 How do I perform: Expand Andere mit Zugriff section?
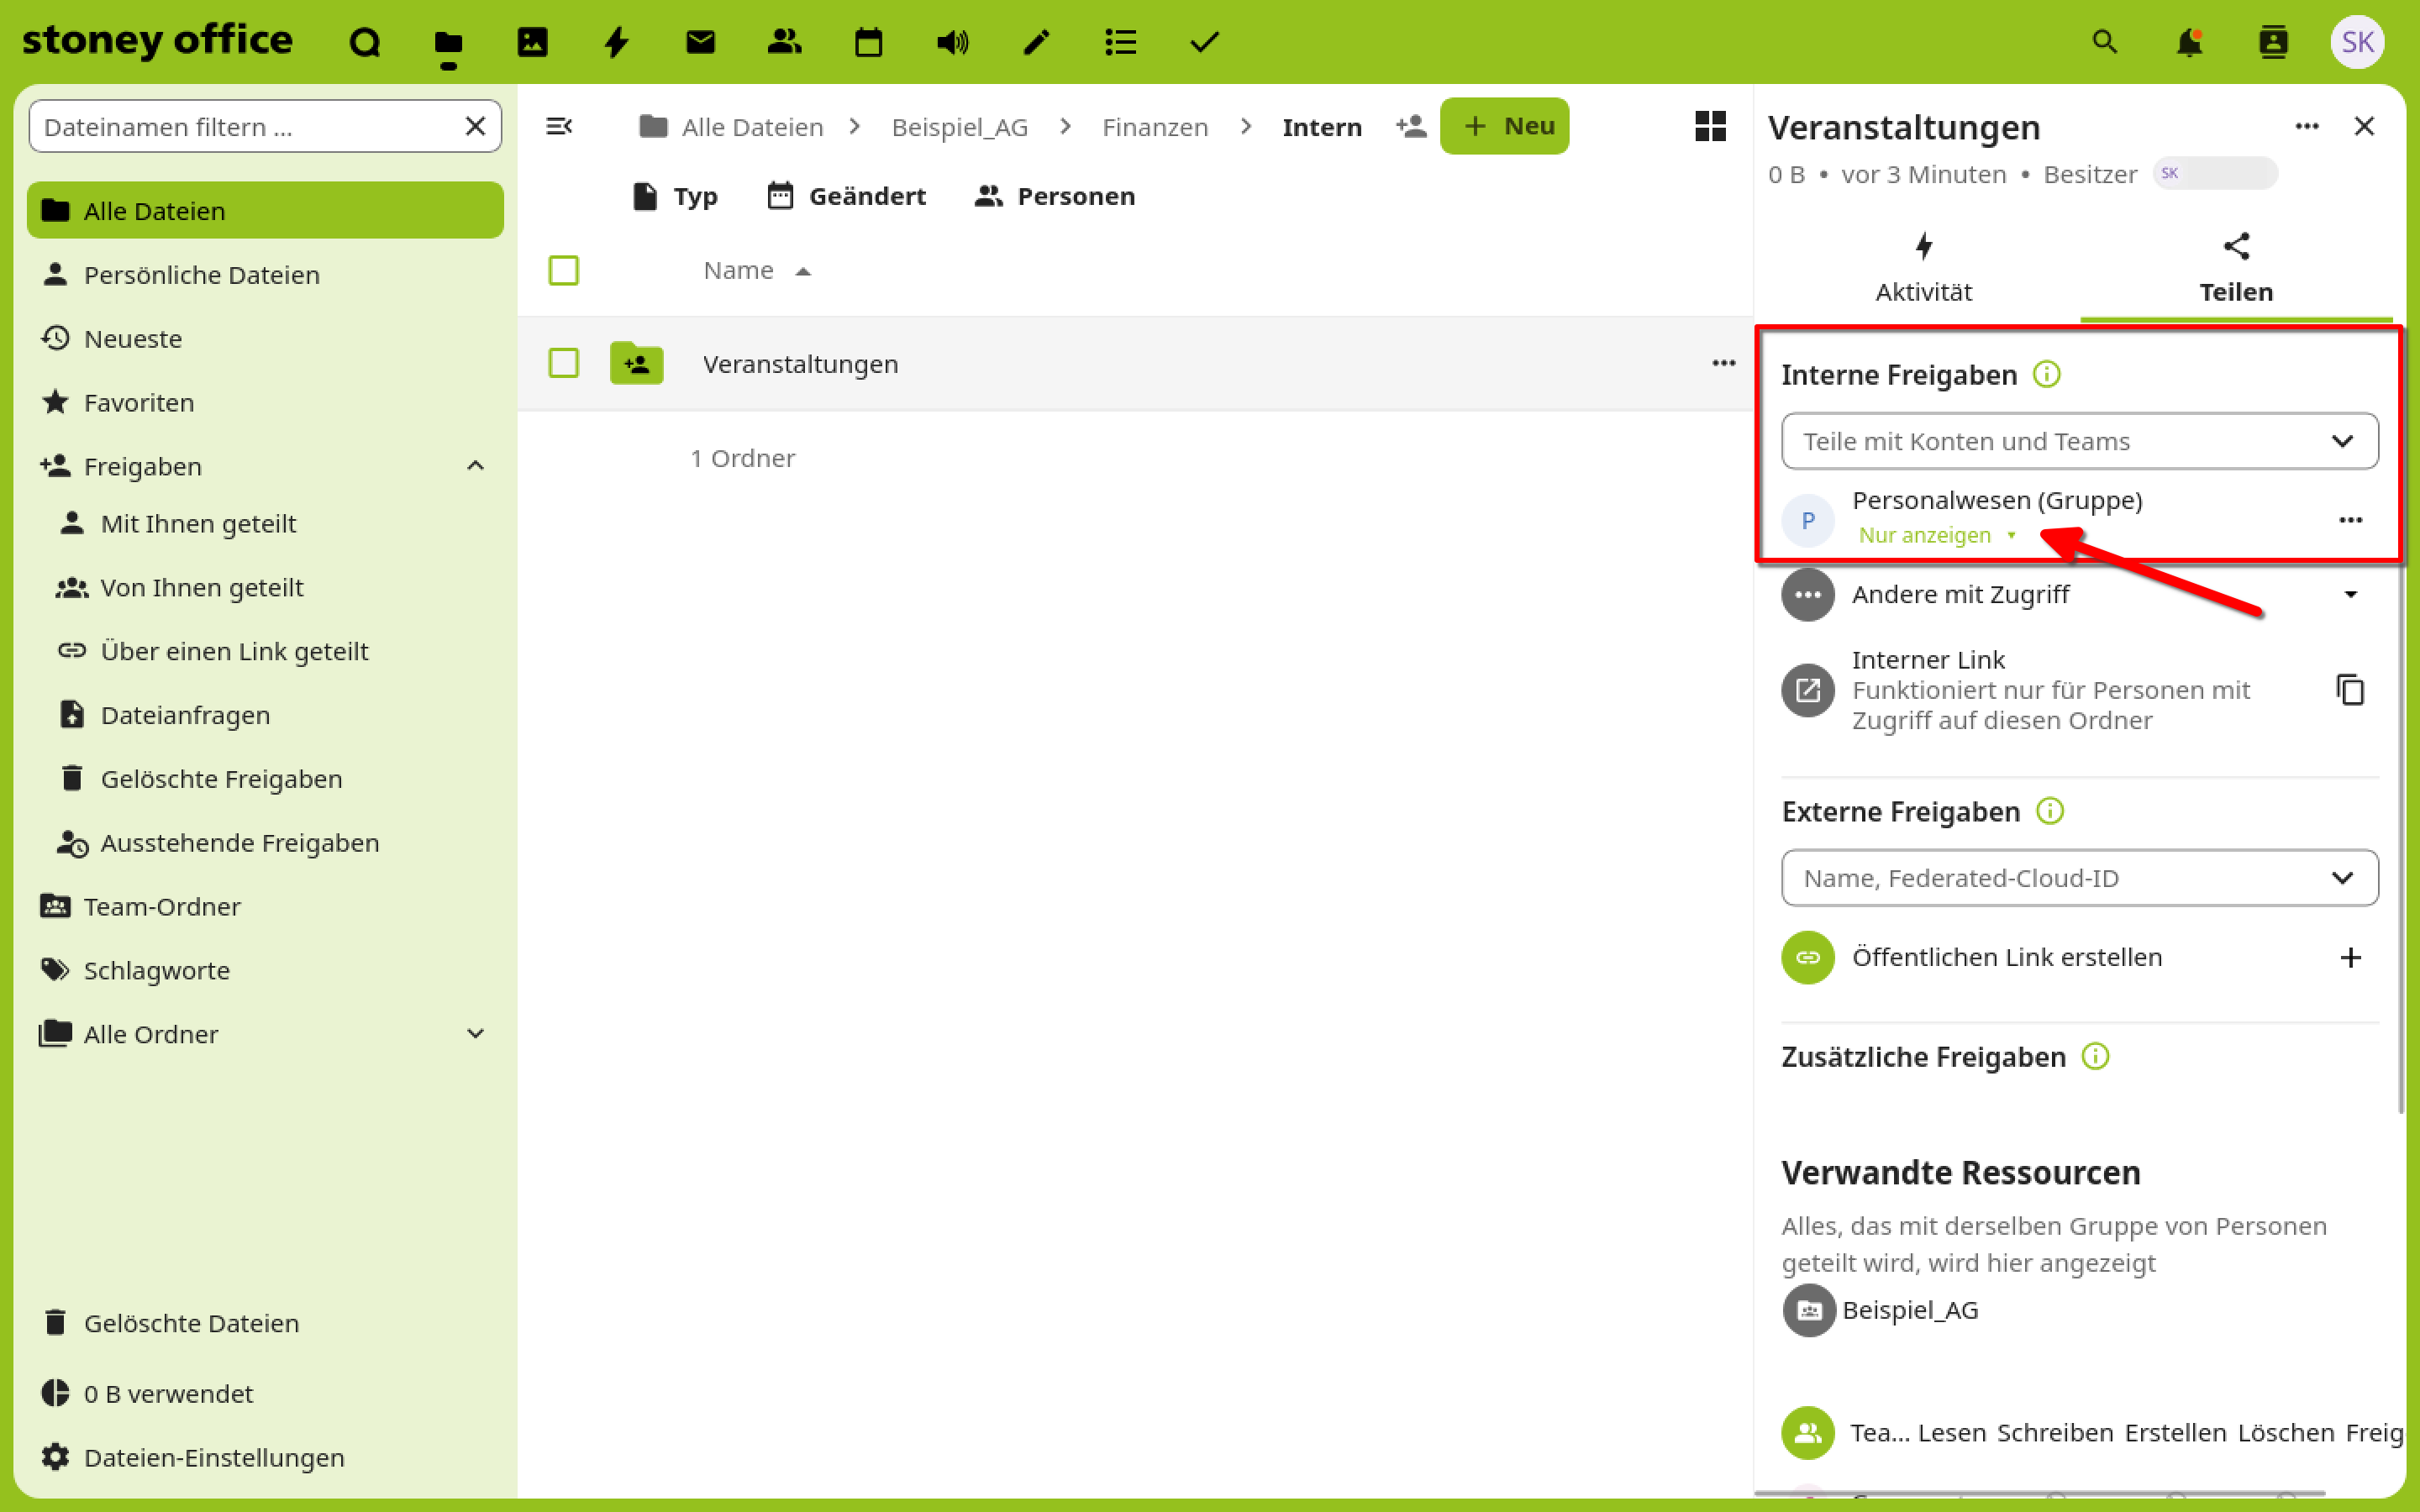tap(2350, 595)
